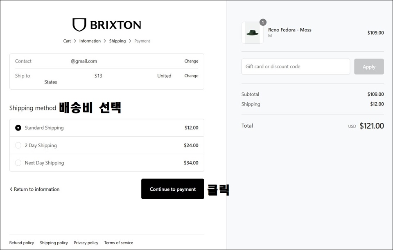This screenshot has width=393, height=250.
Task: Go to Cart breadcrumb
Action: coord(67,41)
